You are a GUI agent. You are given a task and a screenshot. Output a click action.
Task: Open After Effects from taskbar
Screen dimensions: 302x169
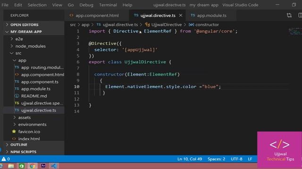tap(43, 166)
